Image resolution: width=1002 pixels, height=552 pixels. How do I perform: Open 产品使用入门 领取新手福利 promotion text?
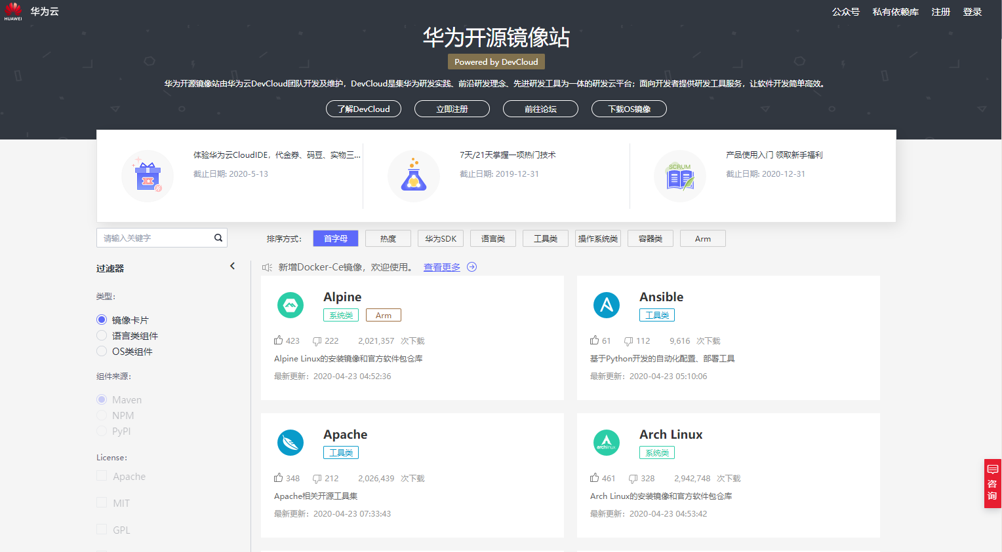click(x=774, y=155)
